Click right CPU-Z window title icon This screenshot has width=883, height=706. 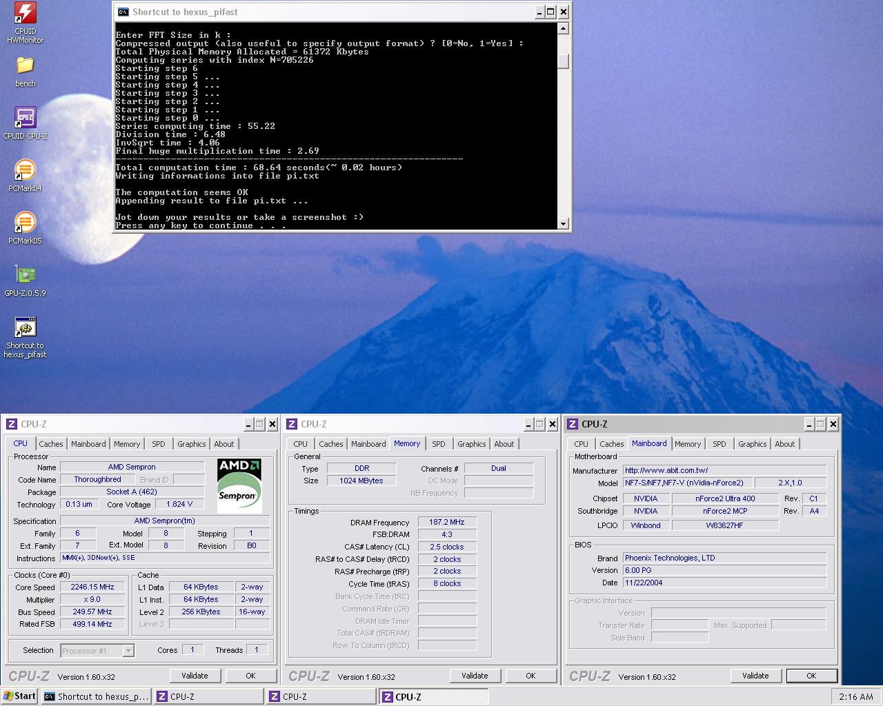tap(573, 424)
